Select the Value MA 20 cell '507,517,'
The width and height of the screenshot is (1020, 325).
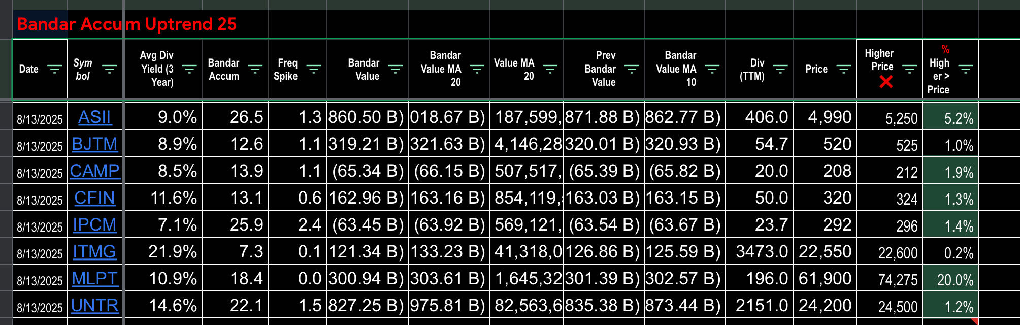click(x=527, y=171)
